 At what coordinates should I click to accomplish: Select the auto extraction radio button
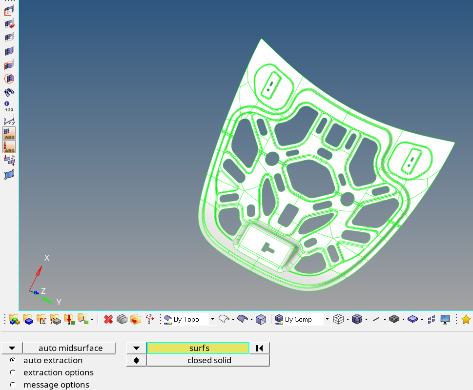click(12, 360)
